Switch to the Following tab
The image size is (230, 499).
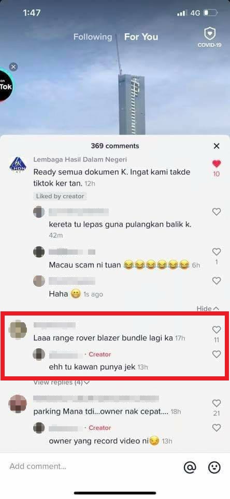[93, 37]
